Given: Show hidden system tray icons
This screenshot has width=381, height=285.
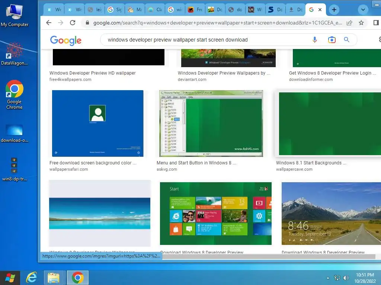Looking at the screenshot, I should 328,278.
